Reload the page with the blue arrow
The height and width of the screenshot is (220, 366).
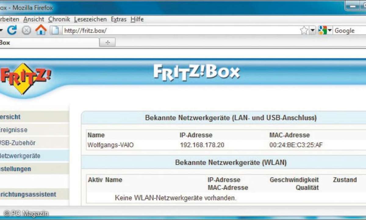(12, 30)
